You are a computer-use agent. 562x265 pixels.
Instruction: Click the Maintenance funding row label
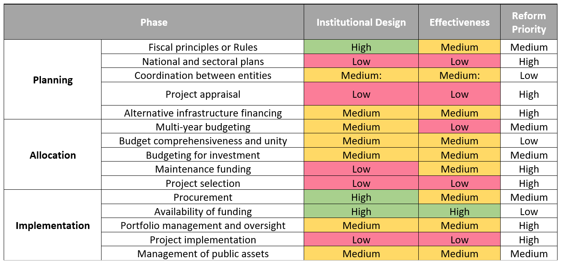click(x=203, y=169)
